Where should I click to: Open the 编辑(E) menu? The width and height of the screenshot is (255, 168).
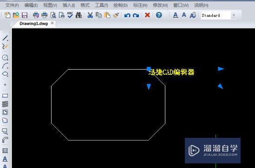[x=31, y=6]
